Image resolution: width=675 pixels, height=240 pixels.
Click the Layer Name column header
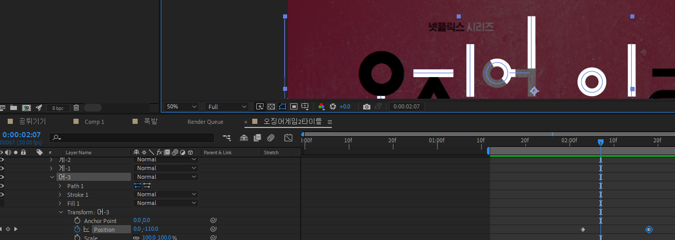79,153
